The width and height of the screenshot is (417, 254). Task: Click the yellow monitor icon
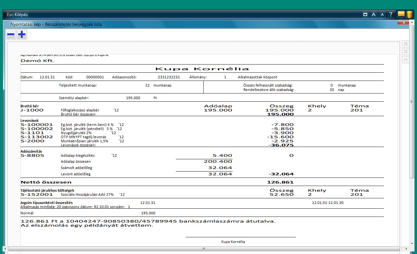click(x=401, y=14)
